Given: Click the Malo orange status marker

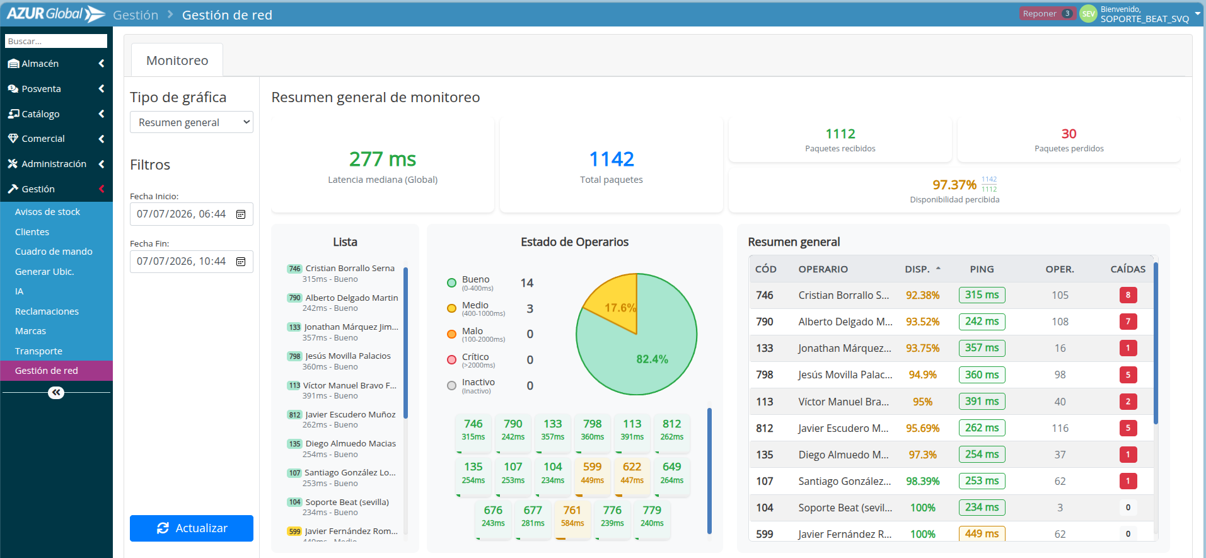Looking at the screenshot, I should point(451,334).
